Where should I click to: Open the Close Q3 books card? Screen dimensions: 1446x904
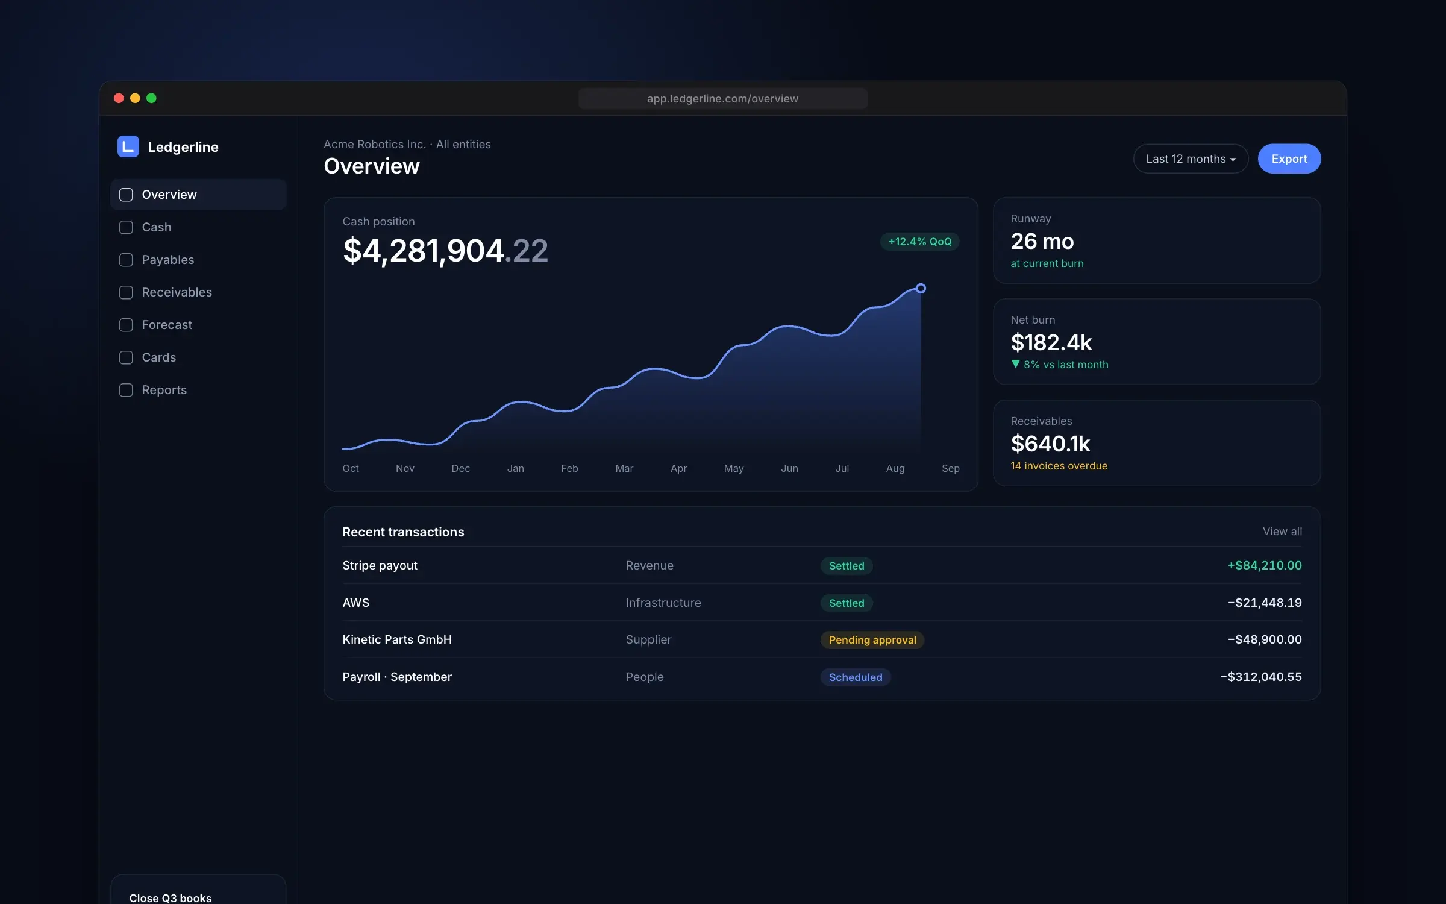coord(198,890)
